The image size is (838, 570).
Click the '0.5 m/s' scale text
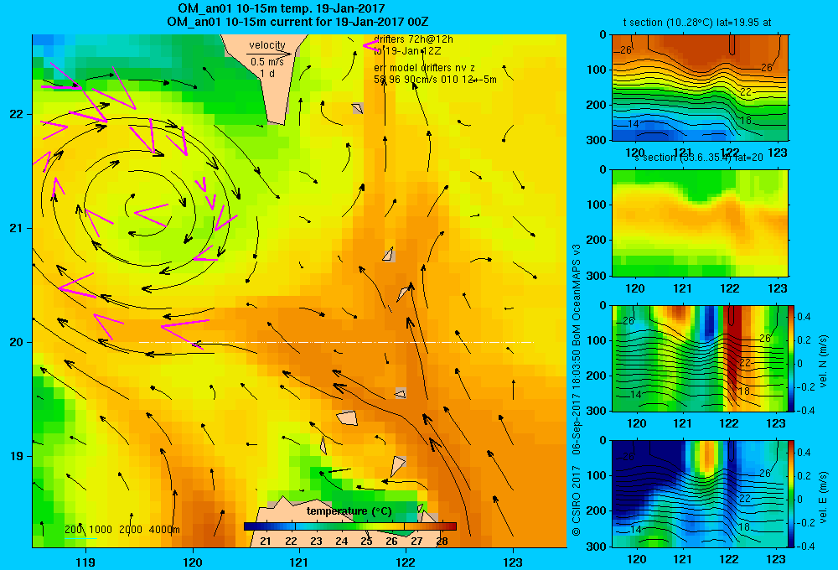tap(267, 62)
